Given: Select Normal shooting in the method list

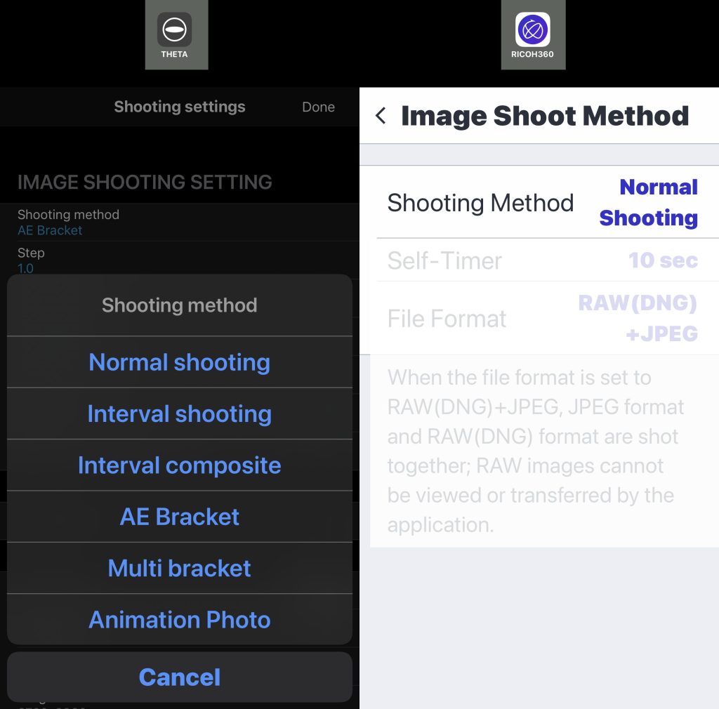Looking at the screenshot, I should [179, 362].
